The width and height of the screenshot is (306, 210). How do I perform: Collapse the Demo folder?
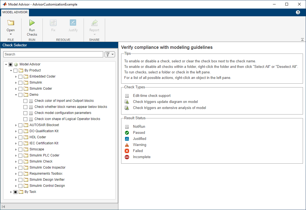(x=16, y=95)
